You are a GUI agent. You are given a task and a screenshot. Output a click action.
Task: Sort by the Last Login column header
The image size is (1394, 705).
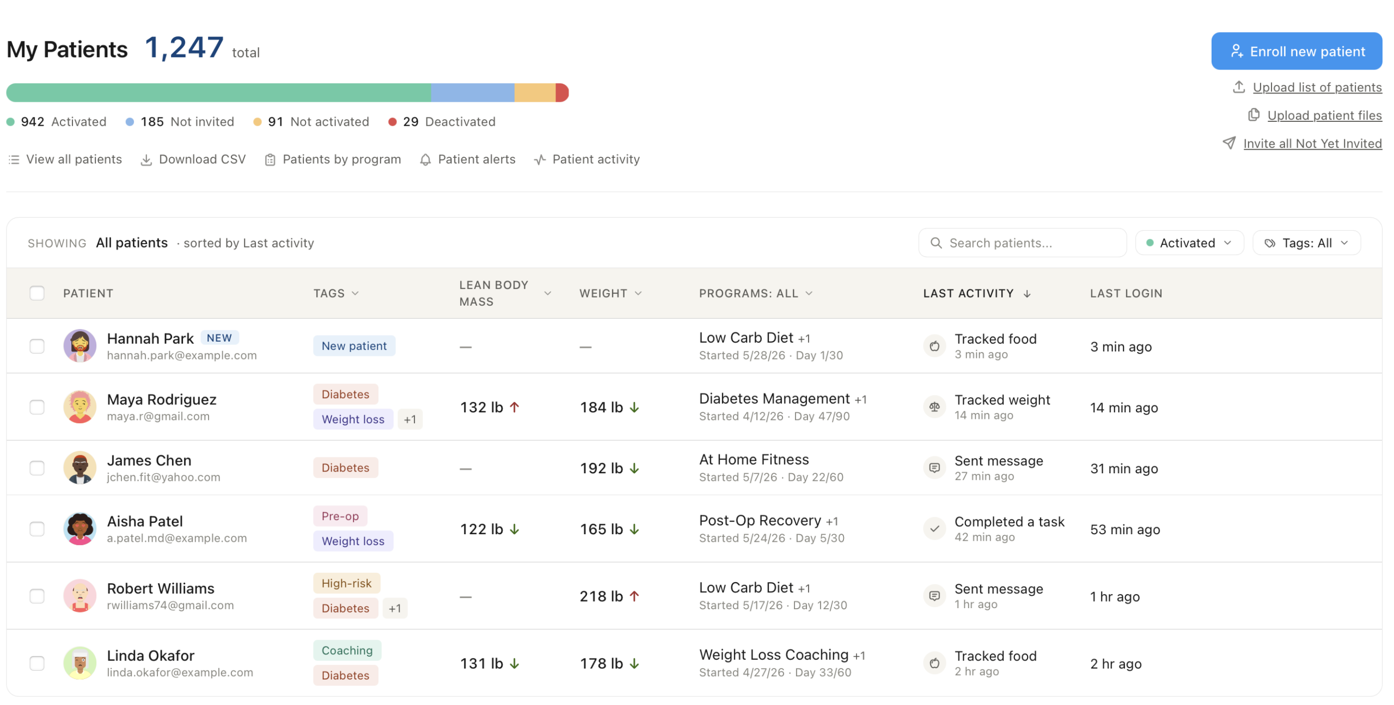point(1126,293)
